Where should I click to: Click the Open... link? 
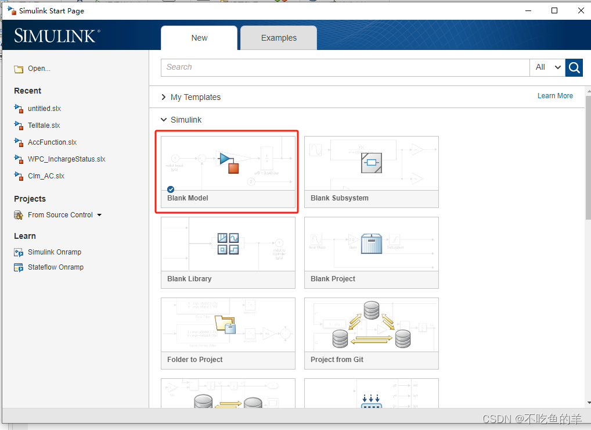pos(39,68)
